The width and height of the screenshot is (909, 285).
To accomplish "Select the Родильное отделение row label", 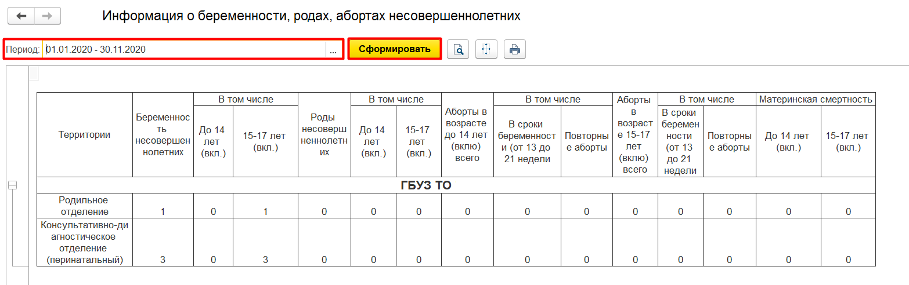I will [x=85, y=206].
